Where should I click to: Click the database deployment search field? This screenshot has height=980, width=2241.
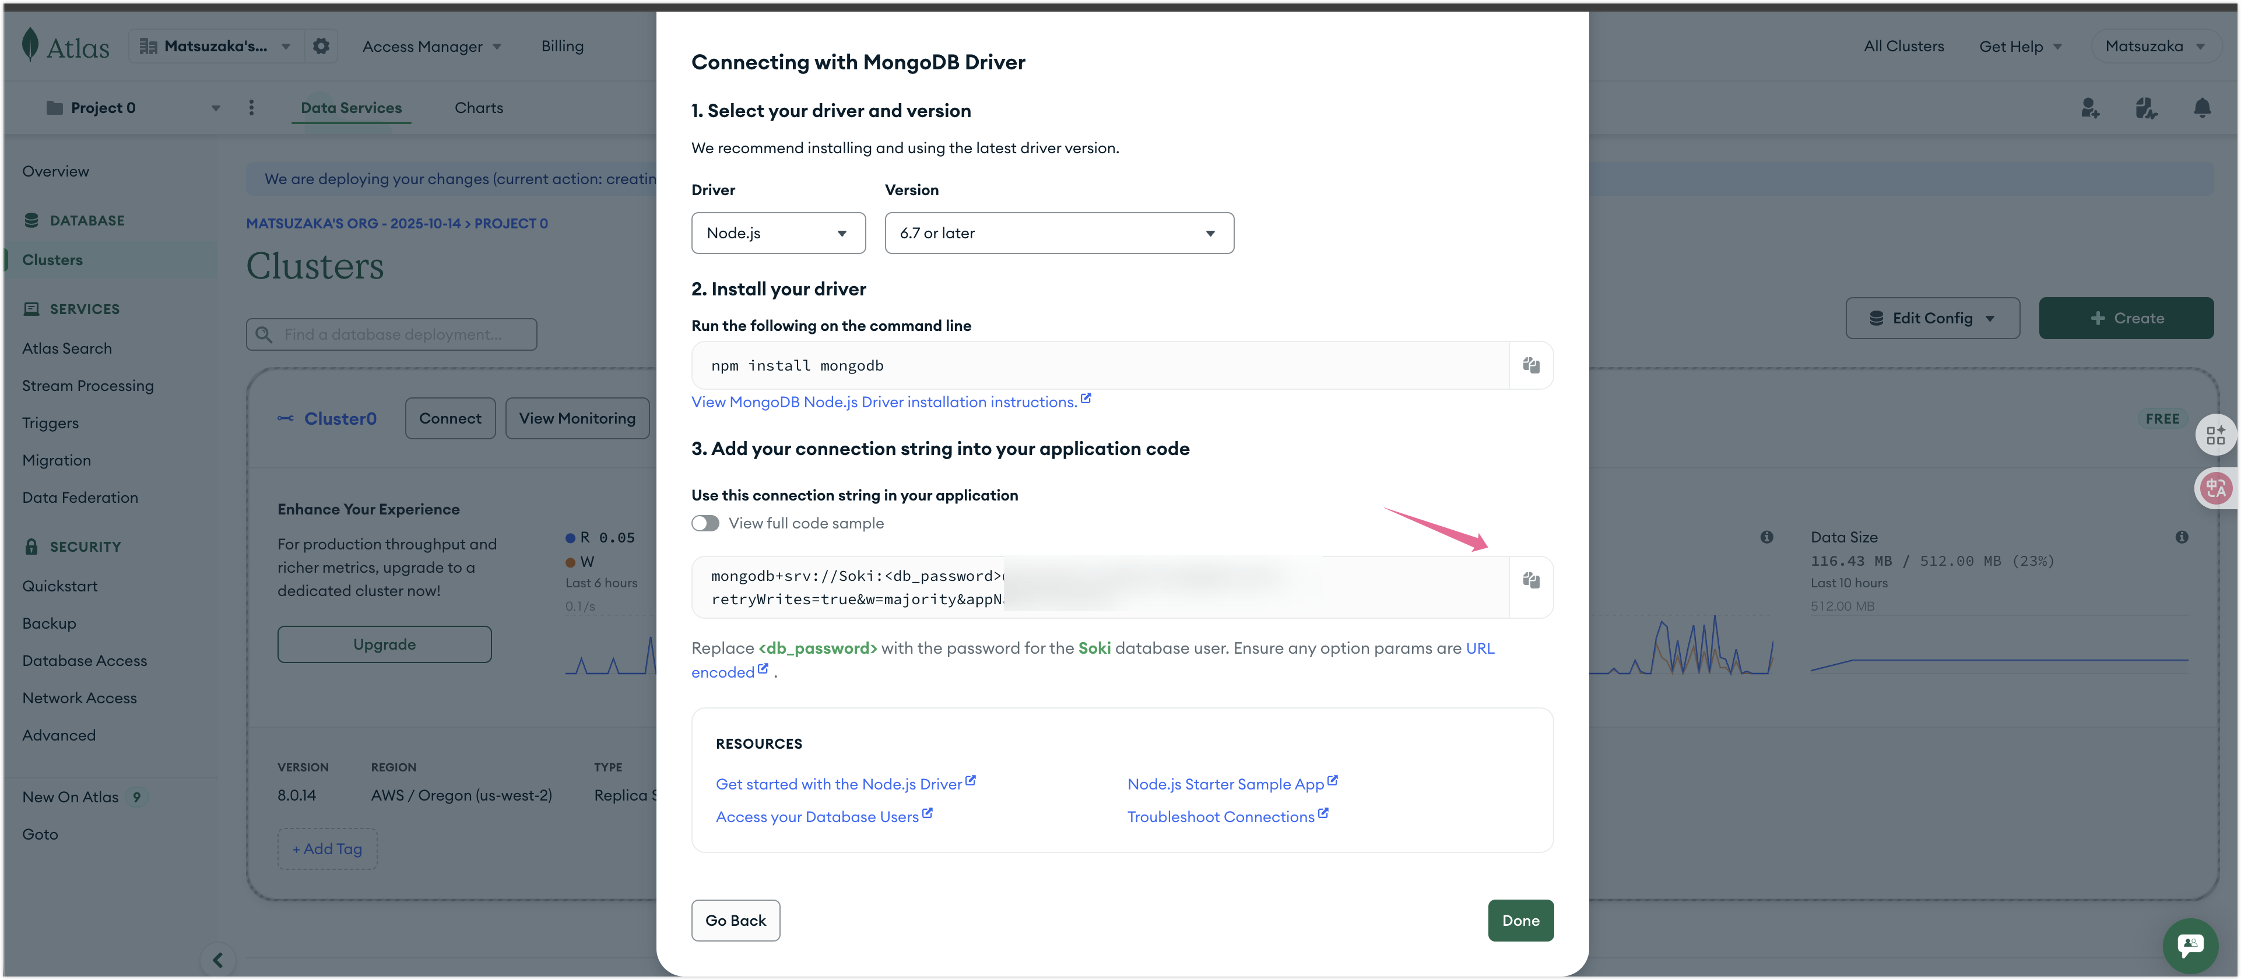point(392,335)
